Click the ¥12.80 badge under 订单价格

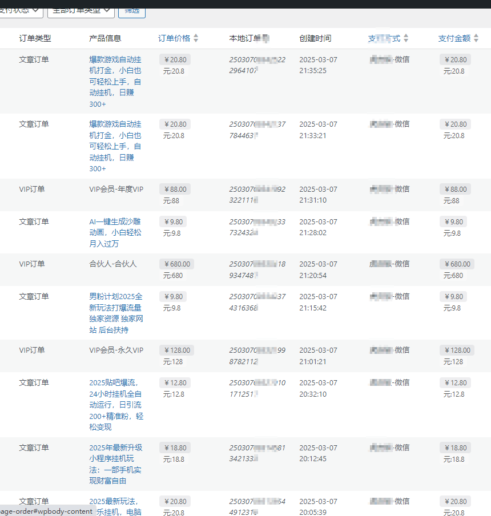point(175,383)
